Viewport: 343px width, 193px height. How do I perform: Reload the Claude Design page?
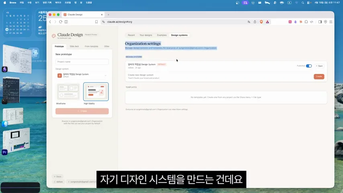61,22
